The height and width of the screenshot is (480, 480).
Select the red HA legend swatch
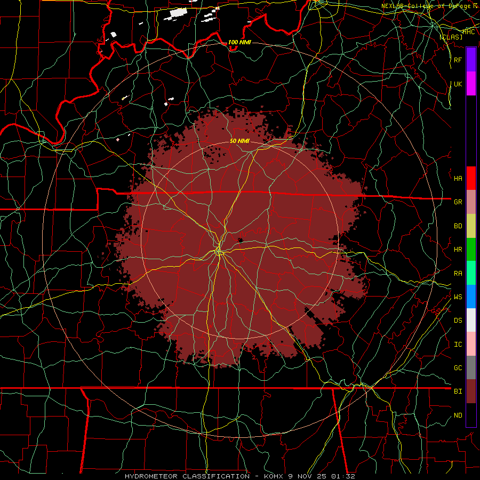tap(471, 178)
